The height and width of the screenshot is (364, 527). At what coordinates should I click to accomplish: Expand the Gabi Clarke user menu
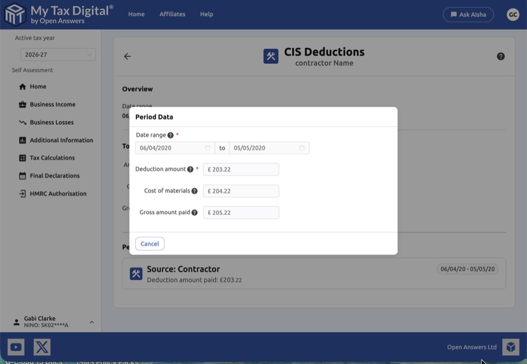[x=91, y=322]
